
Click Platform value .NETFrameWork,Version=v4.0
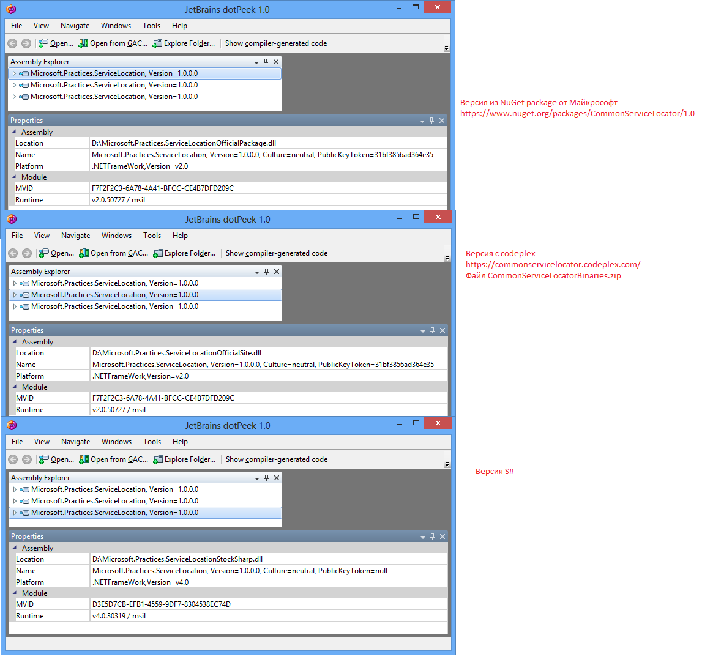click(x=140, y=582)
